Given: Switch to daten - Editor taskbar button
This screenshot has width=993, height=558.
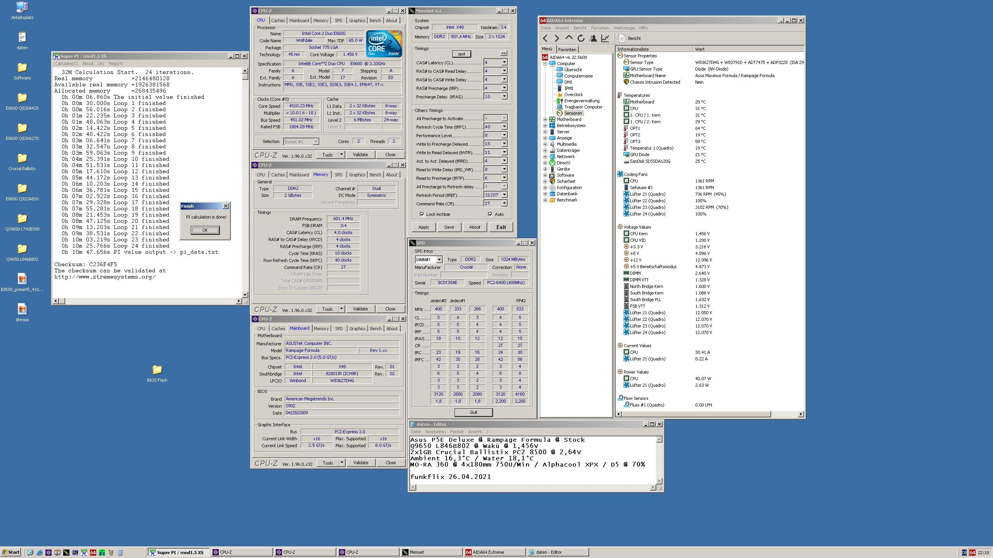Looking at the screenshot, I should pyautogui.click(x=558, y=552).
